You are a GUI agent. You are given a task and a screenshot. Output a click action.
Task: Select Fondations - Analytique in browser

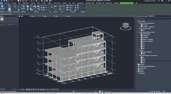click(x=148, y=27)
